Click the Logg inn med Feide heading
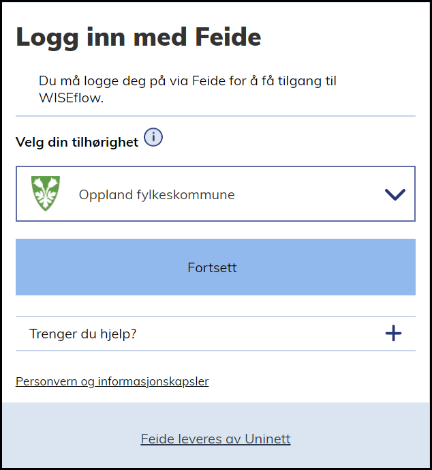Screen dimensions: 432x470 click(138, 38)
